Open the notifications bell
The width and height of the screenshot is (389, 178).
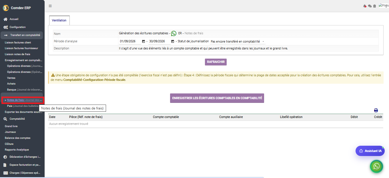pyautogui.click(x=365, y=6)
